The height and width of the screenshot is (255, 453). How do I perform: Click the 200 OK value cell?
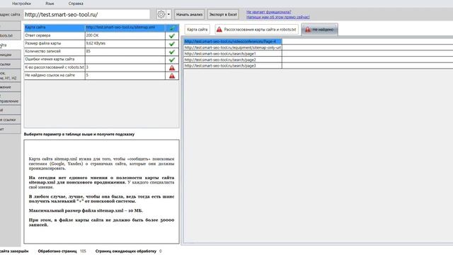(x=125, y=35)
